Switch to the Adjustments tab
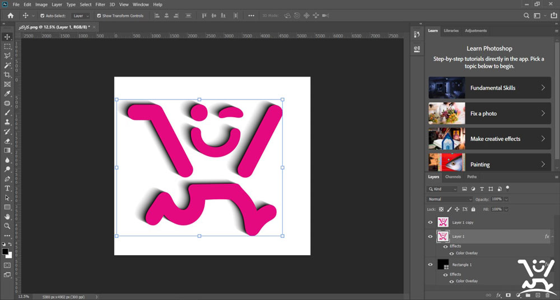This screenshot has height=300, width=560. (475, 31)
